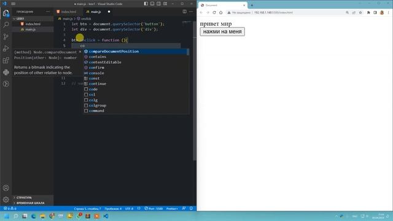Click the notifications bell in status bar
This screenshot has height=221, width=393.
[191, 209]
